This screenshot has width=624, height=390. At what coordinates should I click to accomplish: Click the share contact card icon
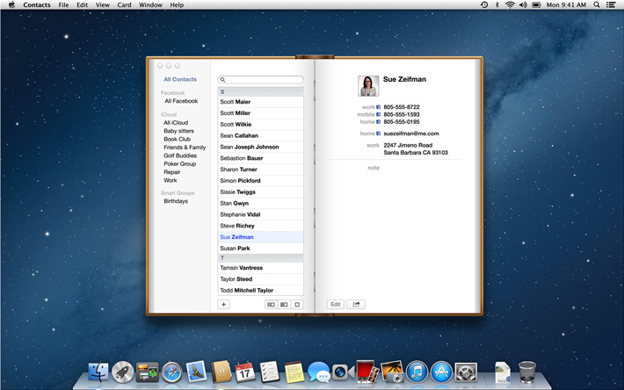coord(355,304)
